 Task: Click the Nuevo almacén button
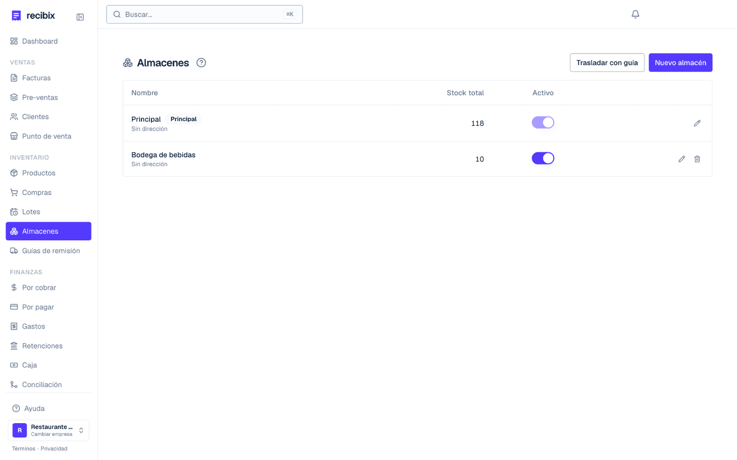coord(680,62)
